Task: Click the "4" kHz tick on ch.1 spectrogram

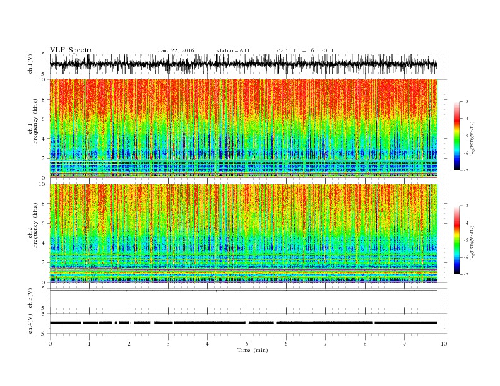Action: [44, 139]
